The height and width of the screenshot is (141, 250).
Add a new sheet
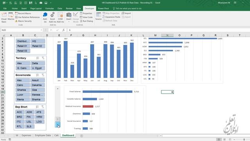coord(82,136)
